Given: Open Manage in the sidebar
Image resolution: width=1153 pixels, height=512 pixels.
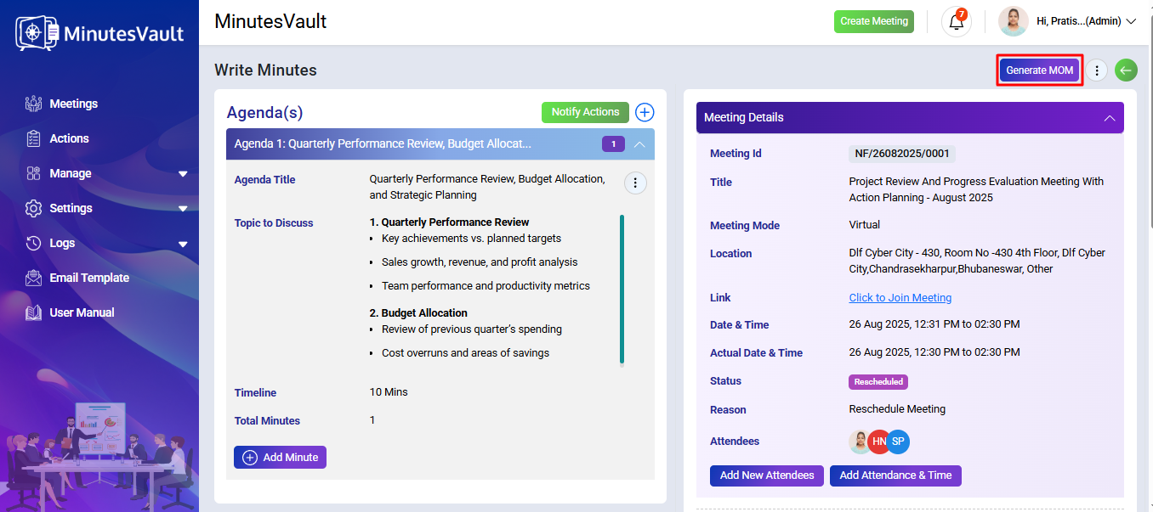Looking at the screenshot, I should 71,173.
